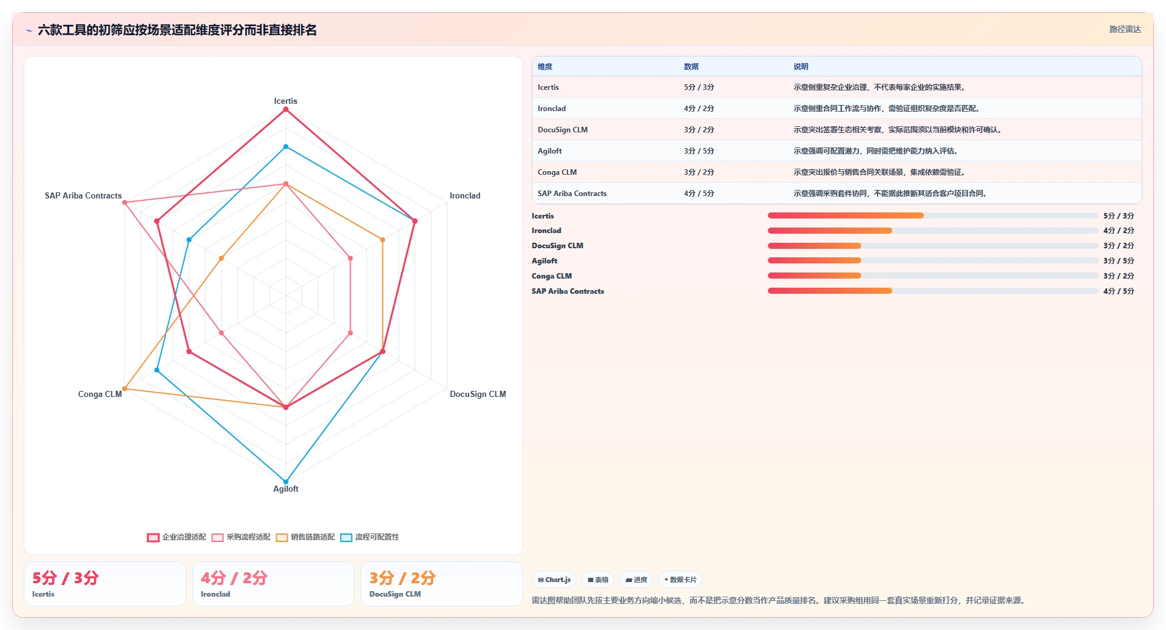Click the 表格 tag chip

point(598,580)
